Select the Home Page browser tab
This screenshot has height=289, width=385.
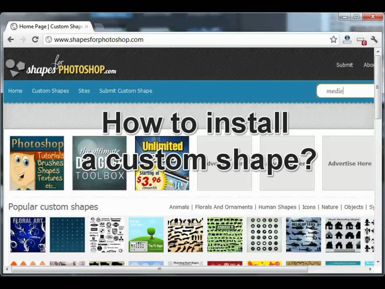tap(49, 26)
